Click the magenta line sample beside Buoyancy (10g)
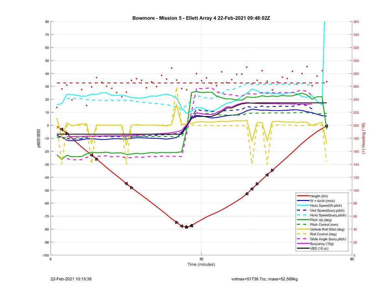 (303, 244)
